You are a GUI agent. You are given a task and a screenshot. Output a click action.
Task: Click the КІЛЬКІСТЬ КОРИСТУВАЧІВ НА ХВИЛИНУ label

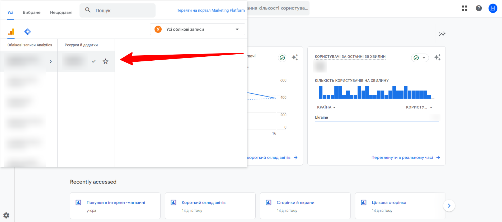[351, 81]
